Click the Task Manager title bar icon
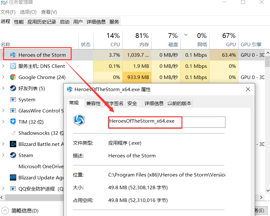This screenshot has height=216, width=270. [4, 2]
